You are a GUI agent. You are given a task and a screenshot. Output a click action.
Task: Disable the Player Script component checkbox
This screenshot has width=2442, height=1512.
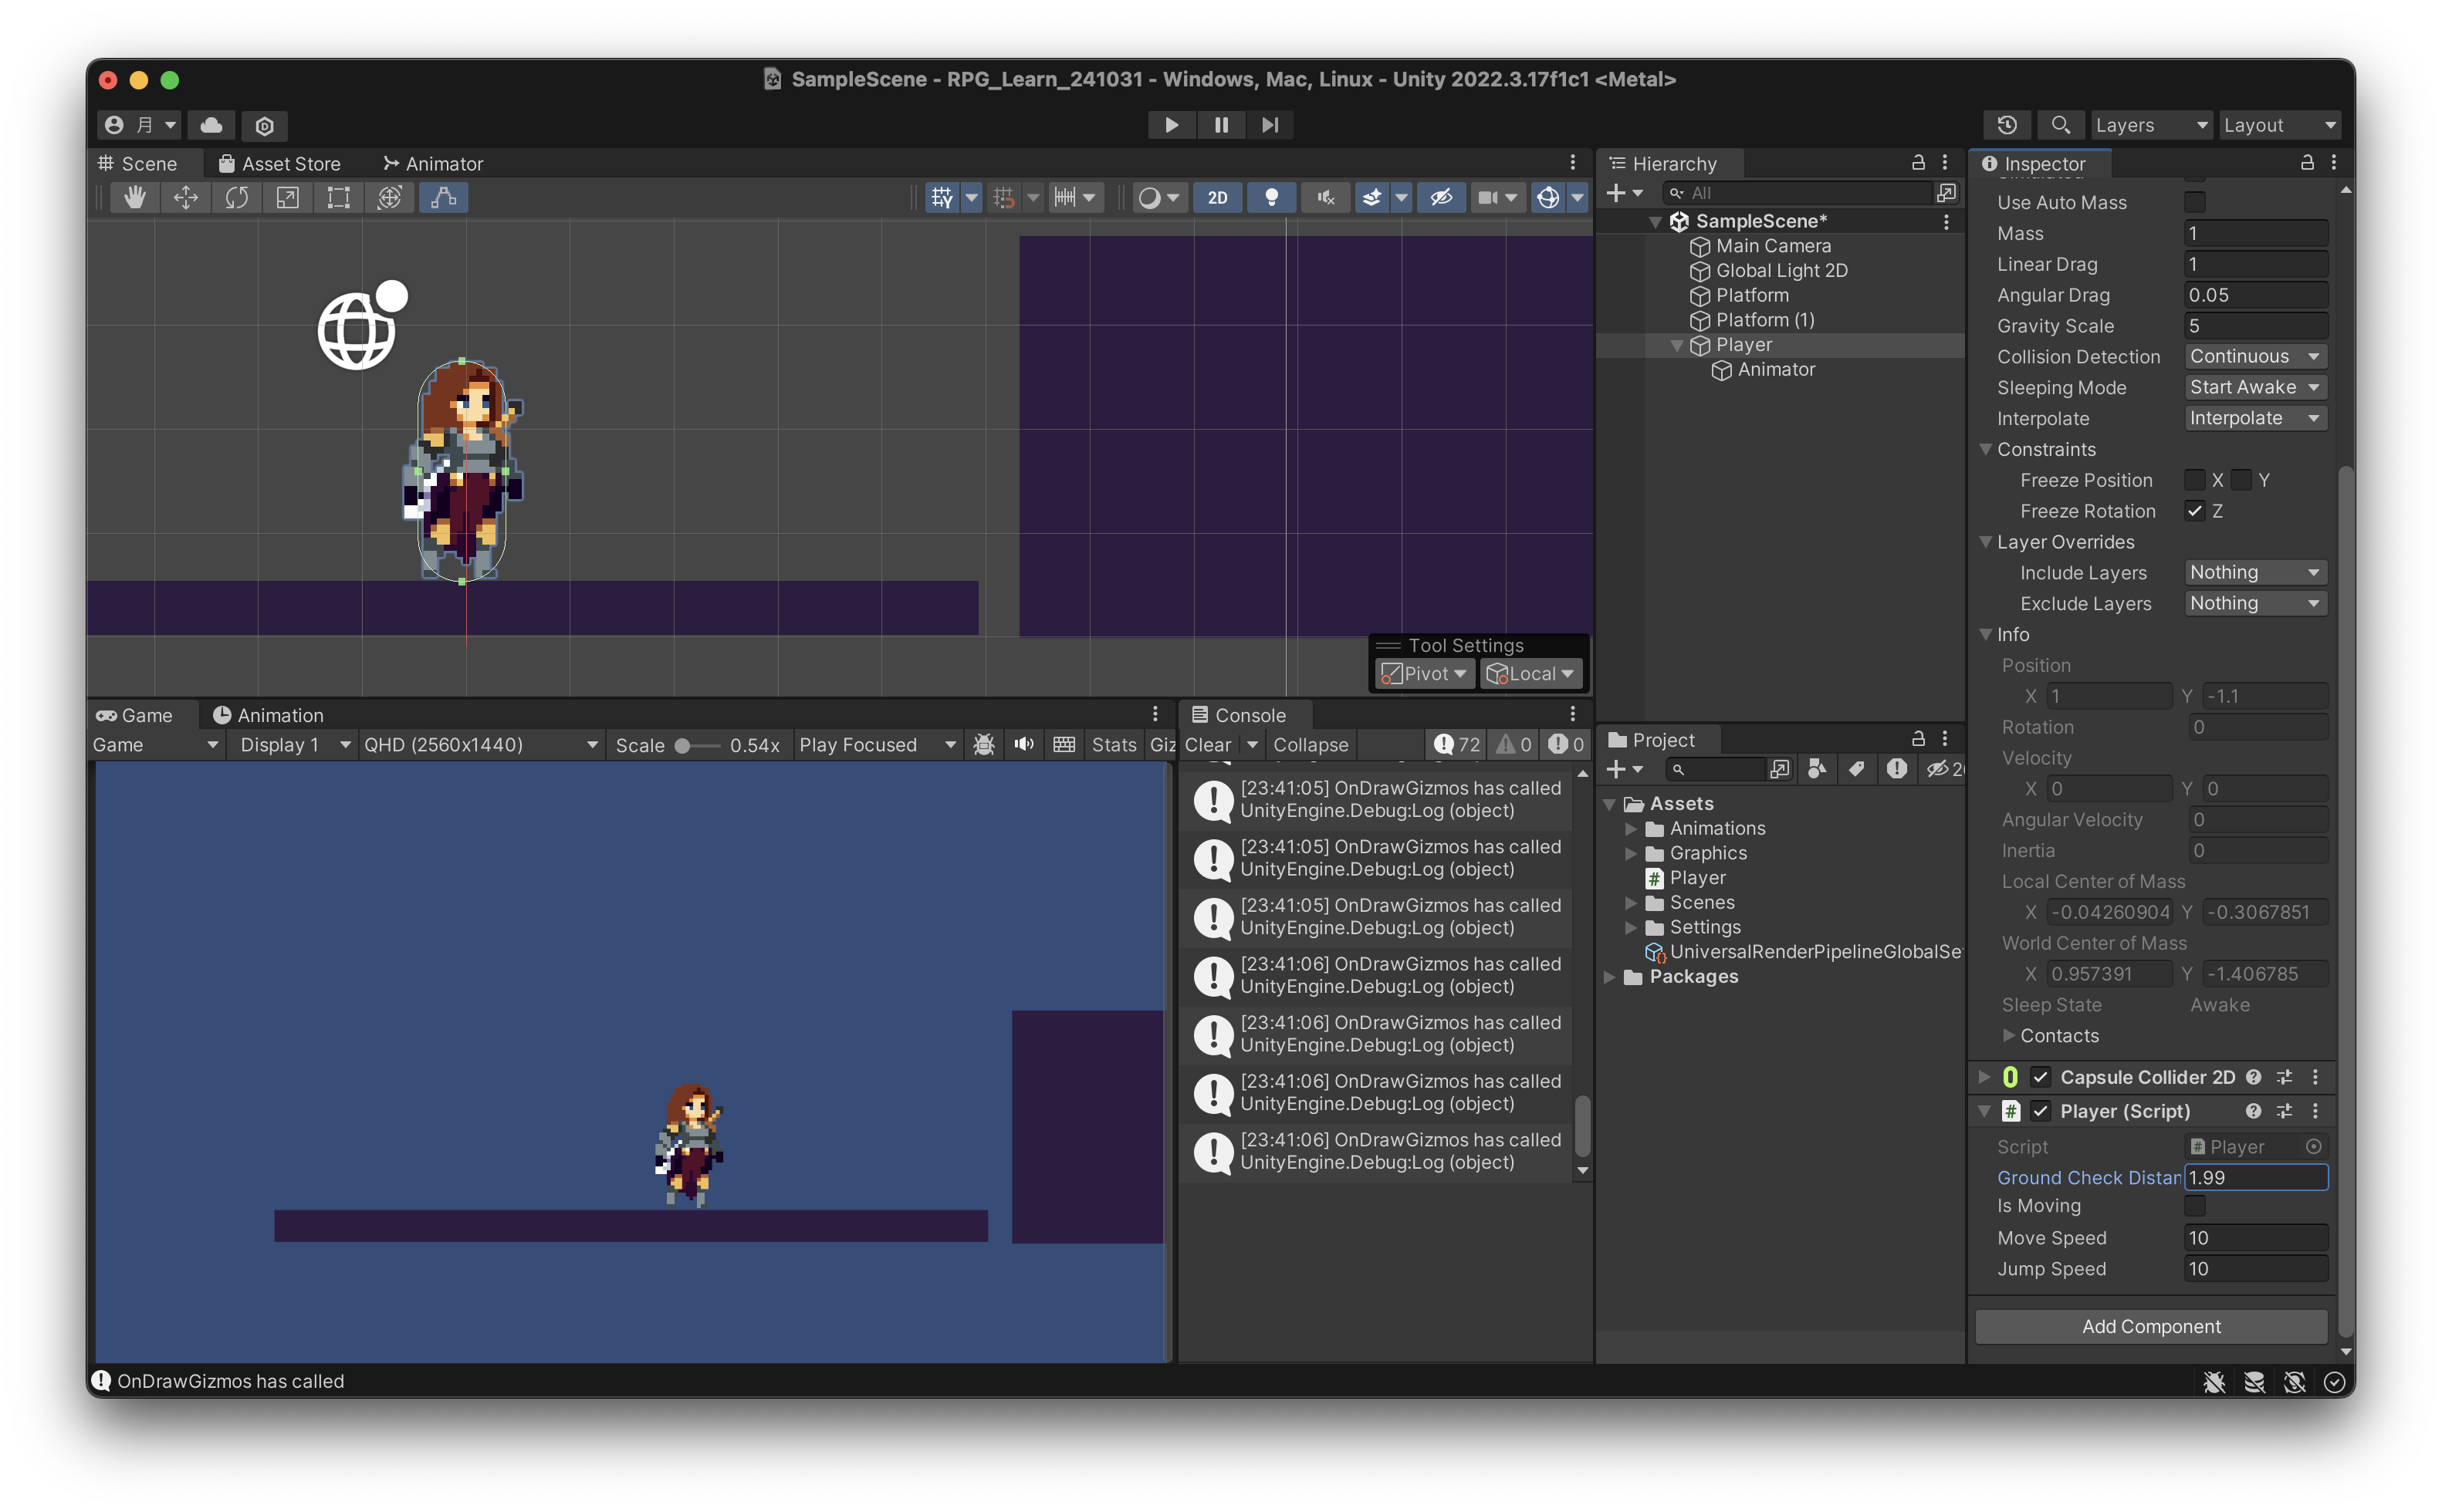click(2041, 1111)
